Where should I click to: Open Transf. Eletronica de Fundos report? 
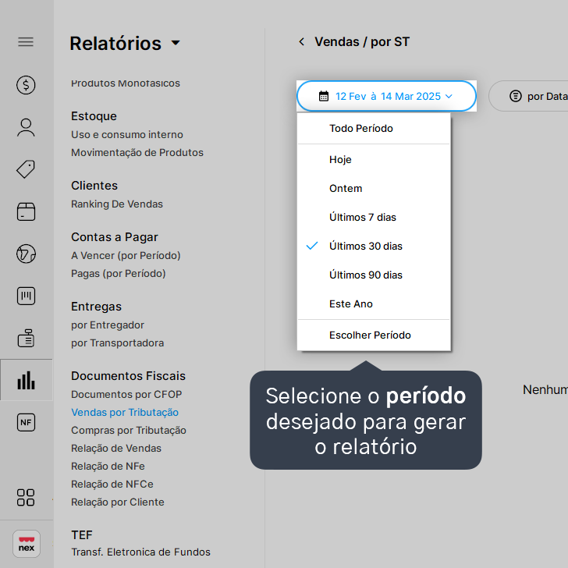(x=140, y=552)
